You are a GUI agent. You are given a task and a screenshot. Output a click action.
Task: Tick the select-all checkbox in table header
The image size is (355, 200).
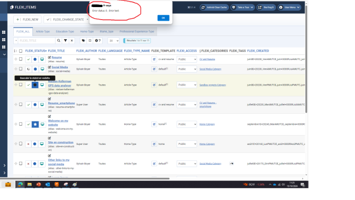pos(20,51)
